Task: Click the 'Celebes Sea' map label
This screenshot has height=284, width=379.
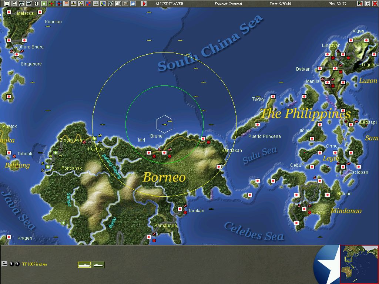Action: tap(254, 231)
